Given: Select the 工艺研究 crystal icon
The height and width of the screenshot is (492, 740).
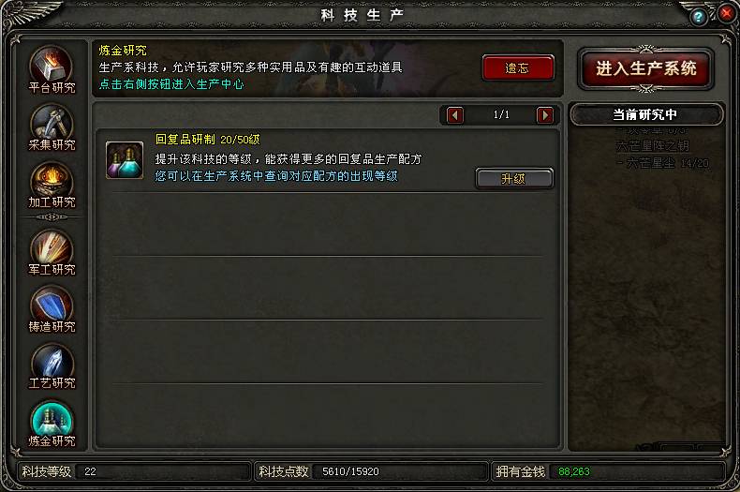Looking at the screenshot, I should tap(51, 363).
